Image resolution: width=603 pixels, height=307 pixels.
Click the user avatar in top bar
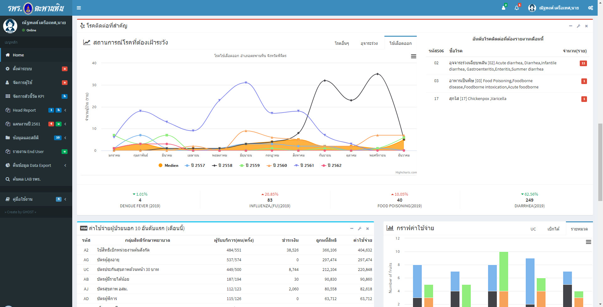pos(532,8)
